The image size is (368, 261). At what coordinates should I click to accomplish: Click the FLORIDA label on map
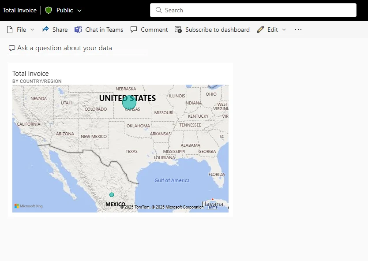tap(217, 174)
